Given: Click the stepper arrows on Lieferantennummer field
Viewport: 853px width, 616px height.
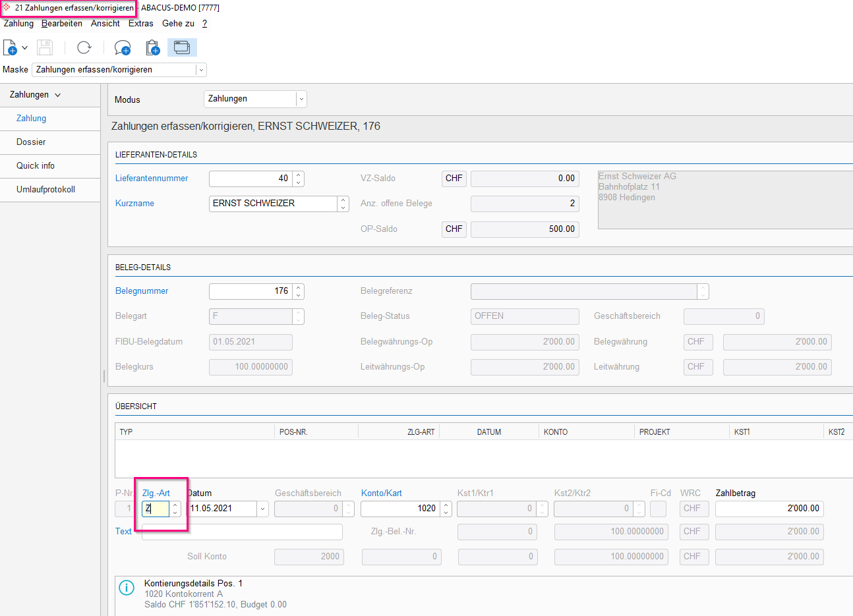Looking at the screenshot, I should coord(299,179).
